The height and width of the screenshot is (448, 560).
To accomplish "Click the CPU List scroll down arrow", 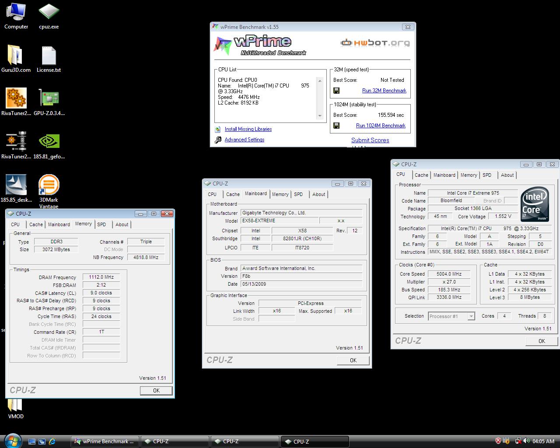I will (x=320, y=116).
